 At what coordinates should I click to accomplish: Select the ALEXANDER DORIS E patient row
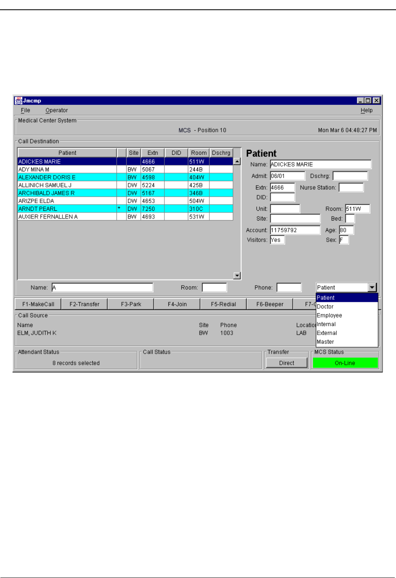tap(125, 177)
